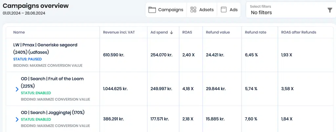Open the Select filters dropdown
336x132 pixels.
point(291,10)
